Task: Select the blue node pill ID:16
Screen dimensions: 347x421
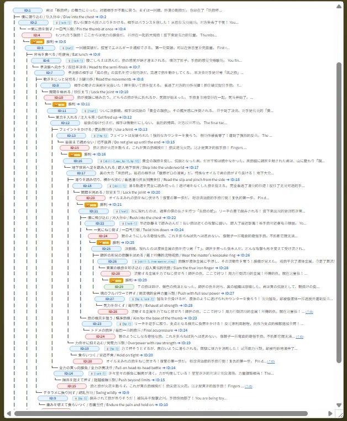Action: coord(78,161)
